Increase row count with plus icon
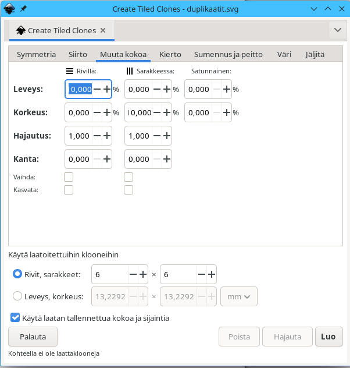Screen dimensions: 350x368 pos(143,274)
